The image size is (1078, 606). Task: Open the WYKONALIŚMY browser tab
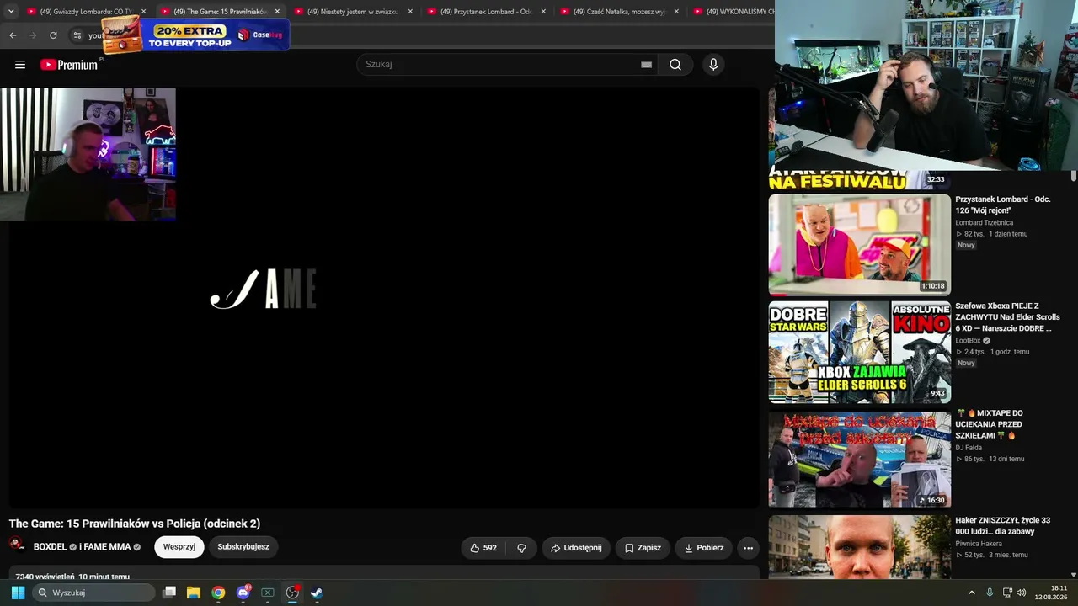tap(733, 12)
